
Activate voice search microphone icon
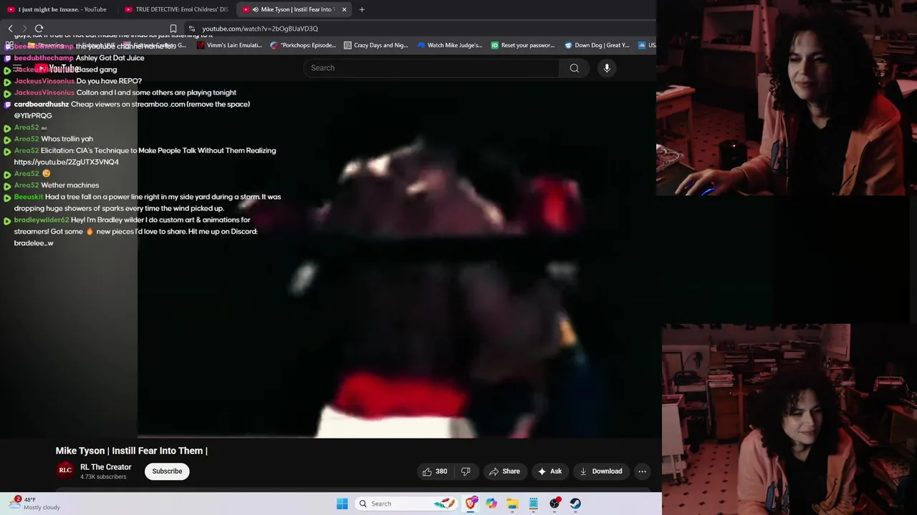coord(607,68)
